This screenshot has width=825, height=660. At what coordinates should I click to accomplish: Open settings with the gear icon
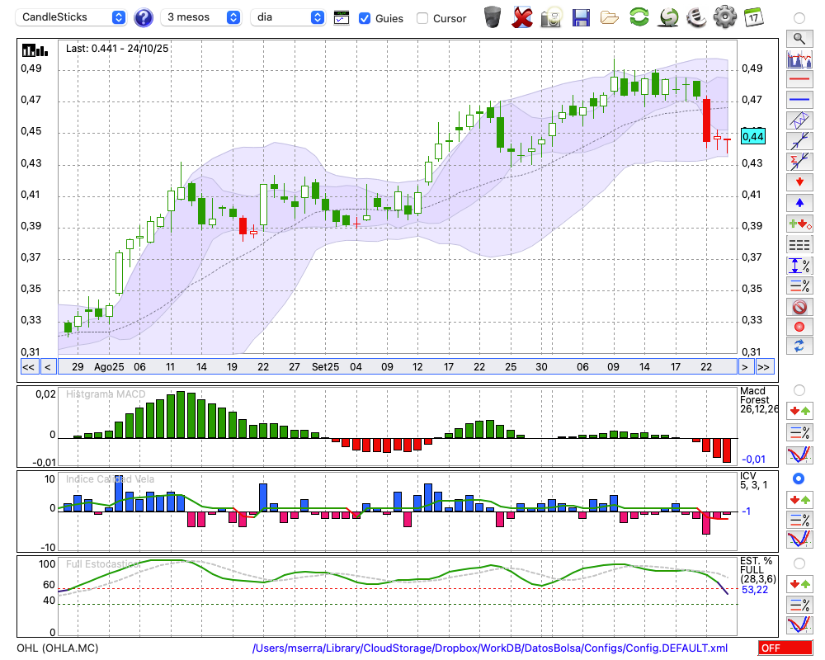point(725,16)
